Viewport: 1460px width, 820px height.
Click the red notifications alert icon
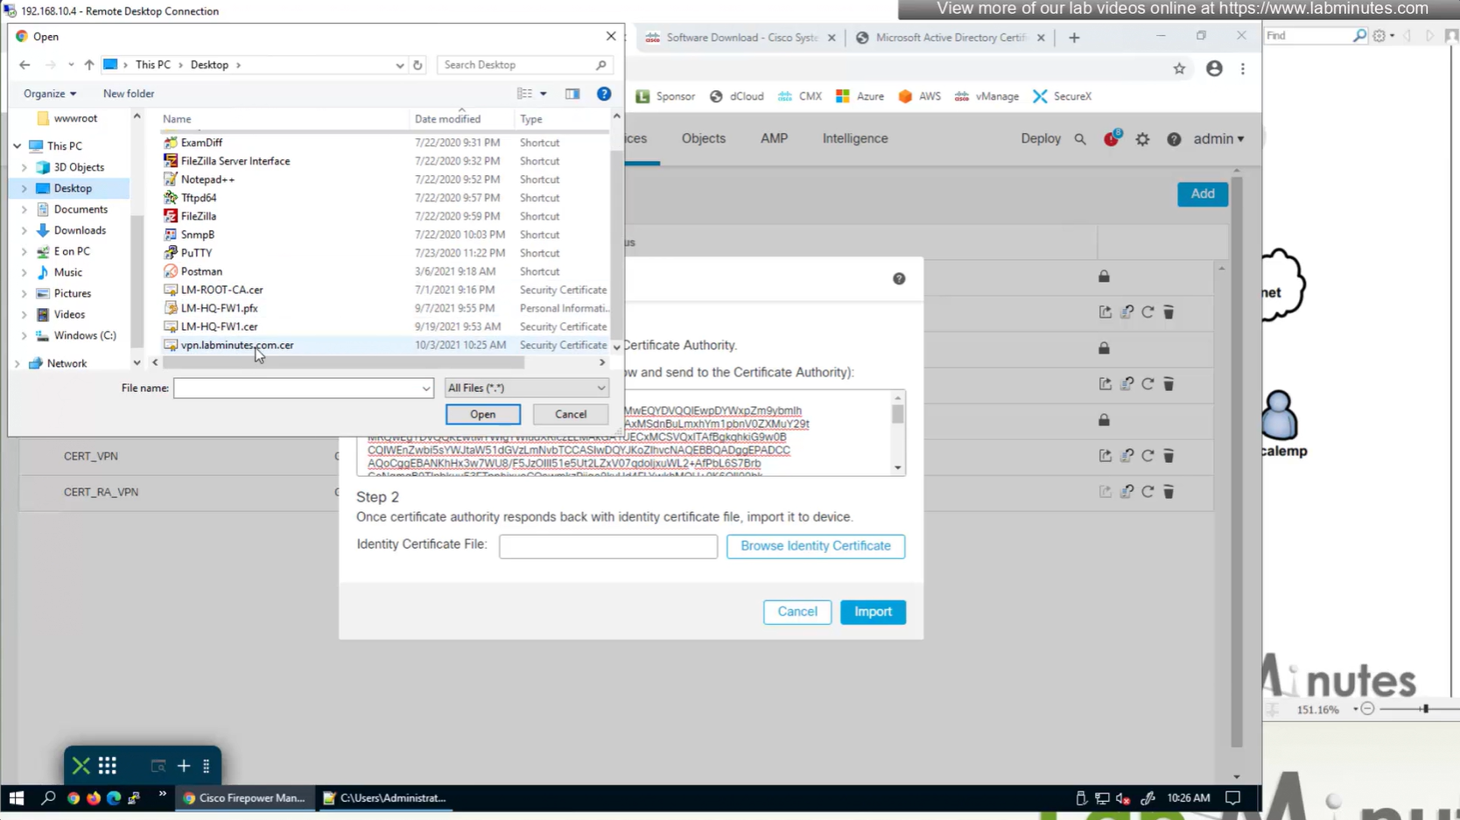click(1111, 139)
